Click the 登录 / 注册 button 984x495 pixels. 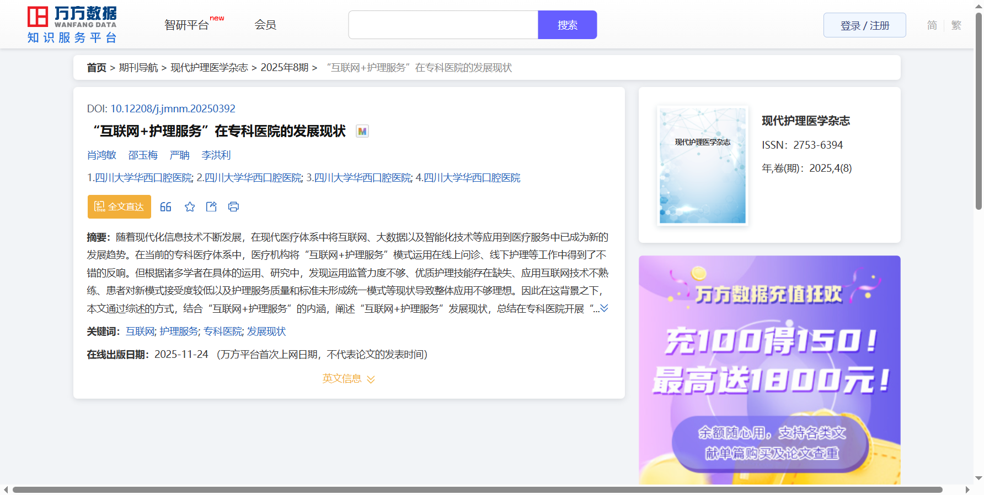[x=864, y=25]
